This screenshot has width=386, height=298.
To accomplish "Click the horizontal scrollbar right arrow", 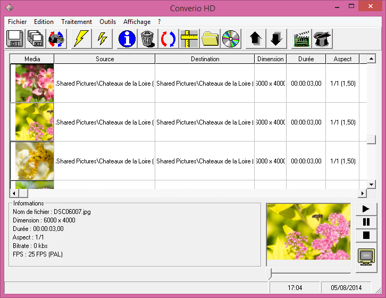I will tap(362, 193).
